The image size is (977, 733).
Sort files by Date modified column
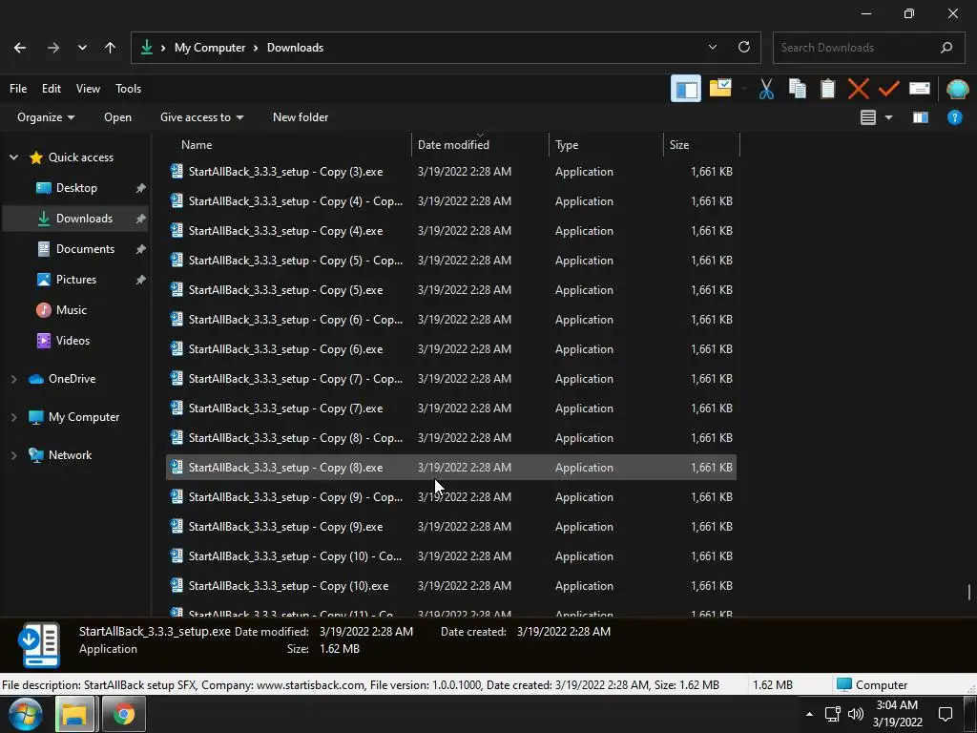480,145
